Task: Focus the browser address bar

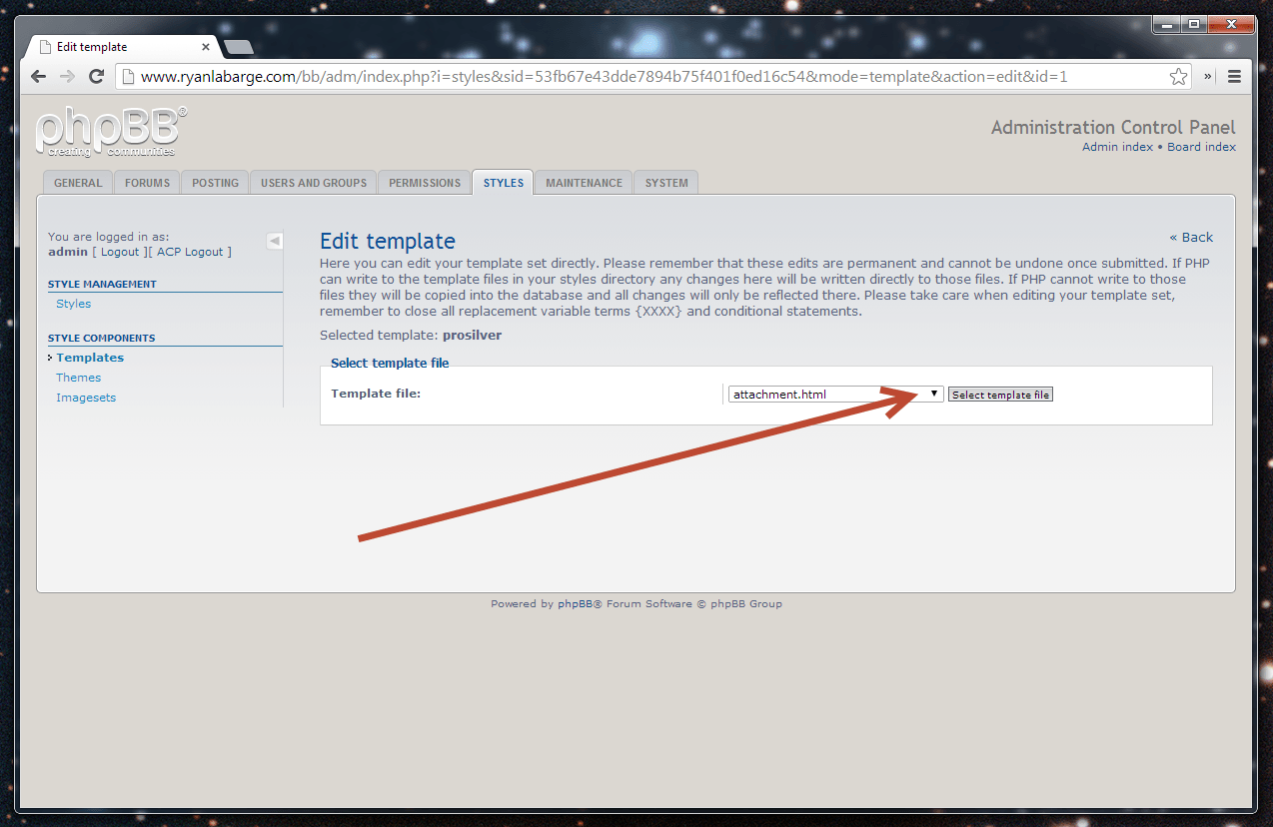Action: tap(639, 77)
